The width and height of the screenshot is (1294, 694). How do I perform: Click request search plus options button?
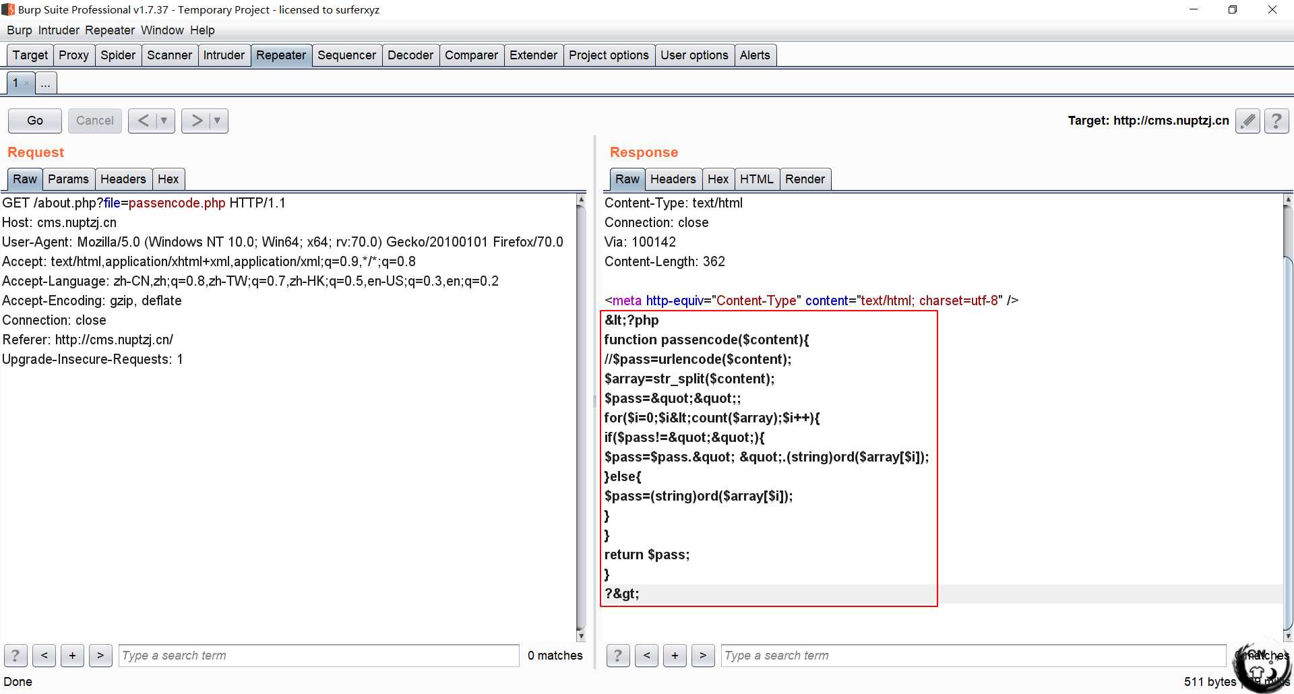coord(72,656)
